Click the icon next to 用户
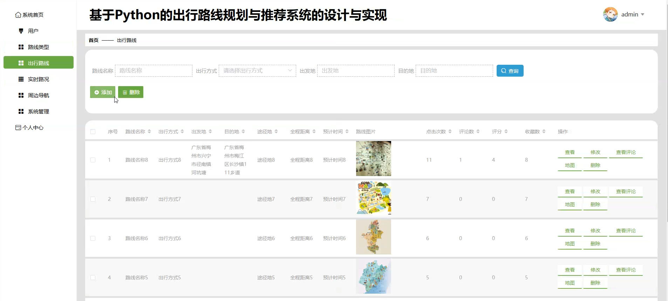Viewport: 668px width, 301px height. (21, 31)
